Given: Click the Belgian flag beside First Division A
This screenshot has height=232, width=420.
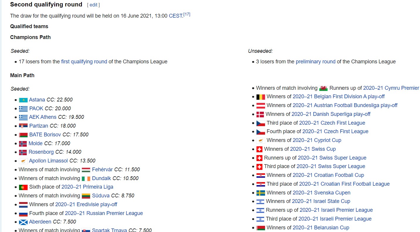Looking at the screenshot, I should pos(261,97).
